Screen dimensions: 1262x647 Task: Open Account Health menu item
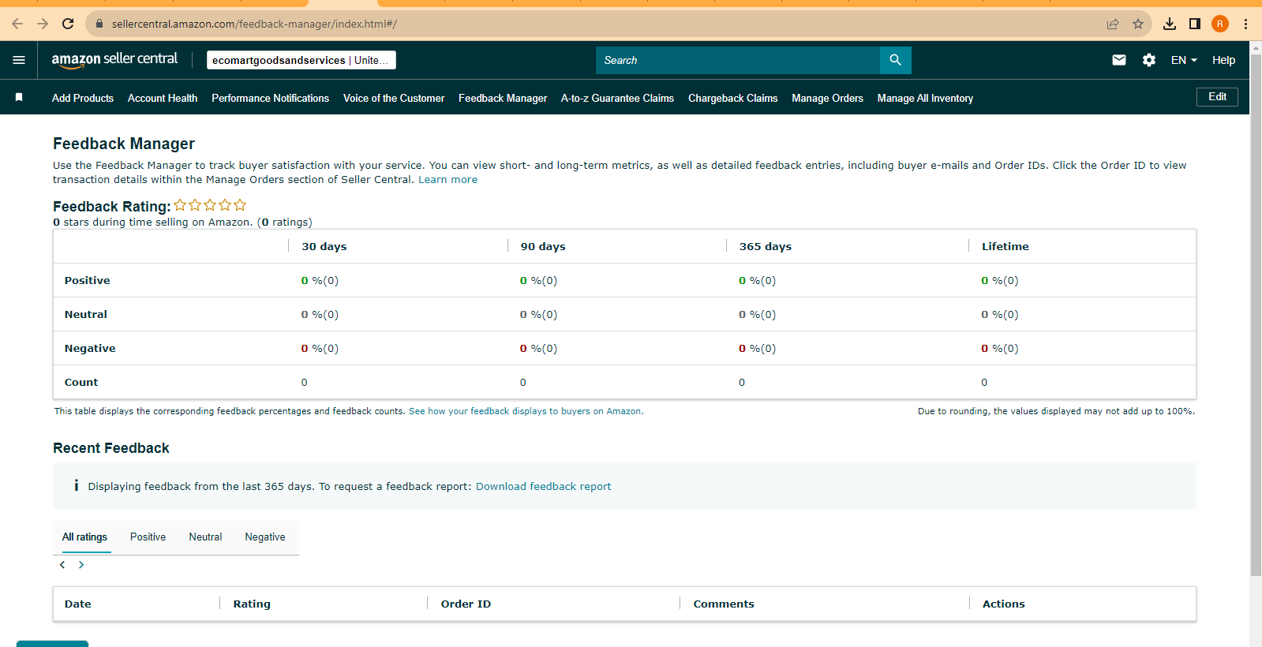click(163, 98)
